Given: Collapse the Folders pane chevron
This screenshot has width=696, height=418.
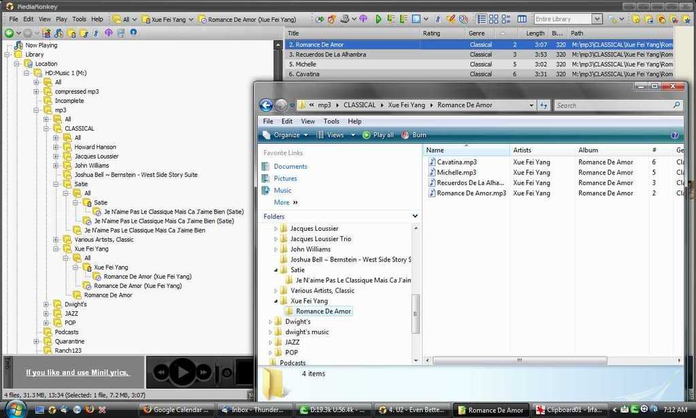Looking at the screenshot, I should pos(415,216).
